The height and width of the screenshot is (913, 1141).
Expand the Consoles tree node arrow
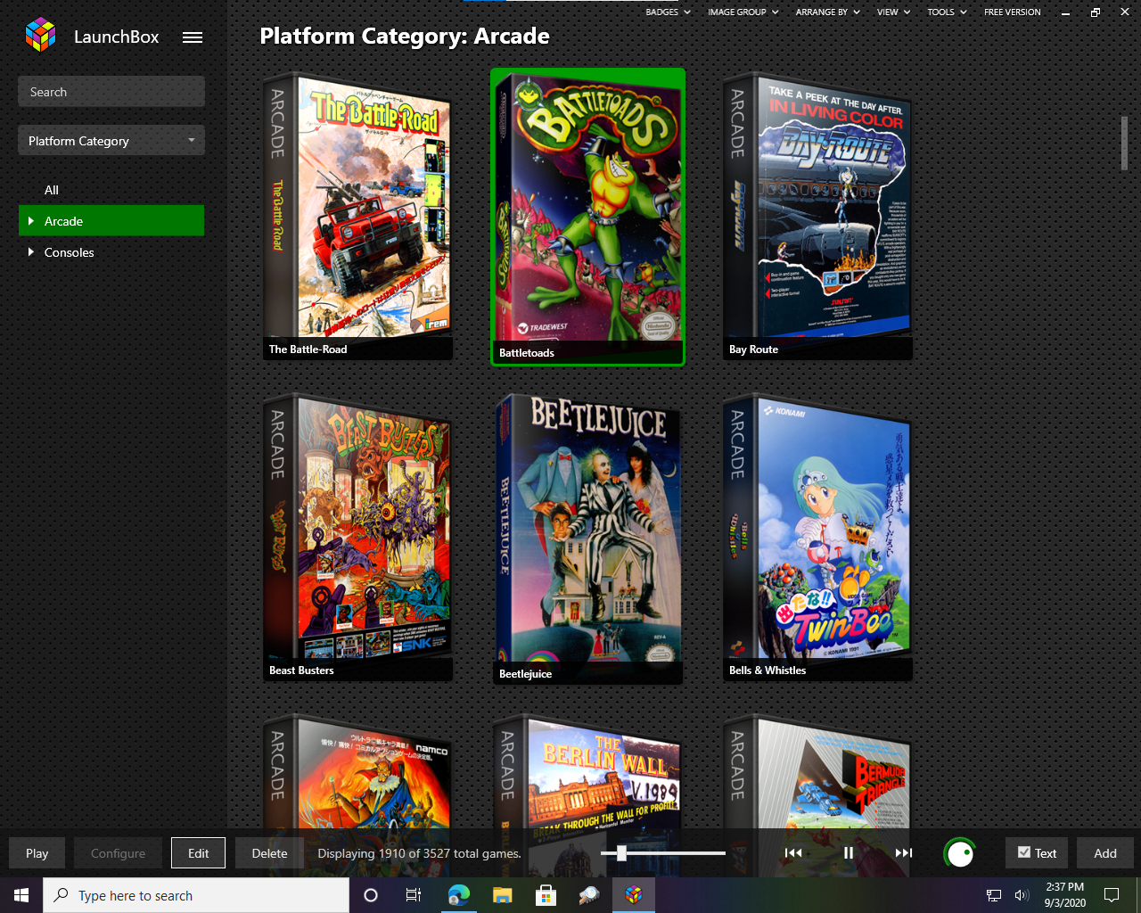(x=31, y=252)
